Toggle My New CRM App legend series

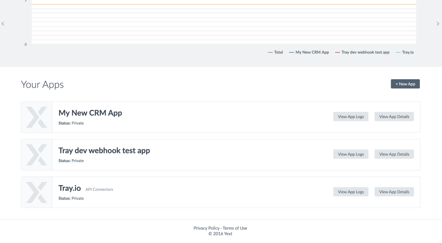click(309, 52)
